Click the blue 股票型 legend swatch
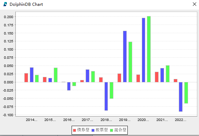This screenshot has width=199, height=136. point(93,130)
